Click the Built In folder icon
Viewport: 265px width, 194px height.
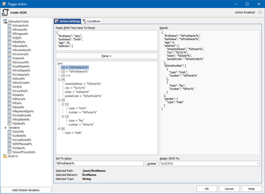tap(5, 156)
